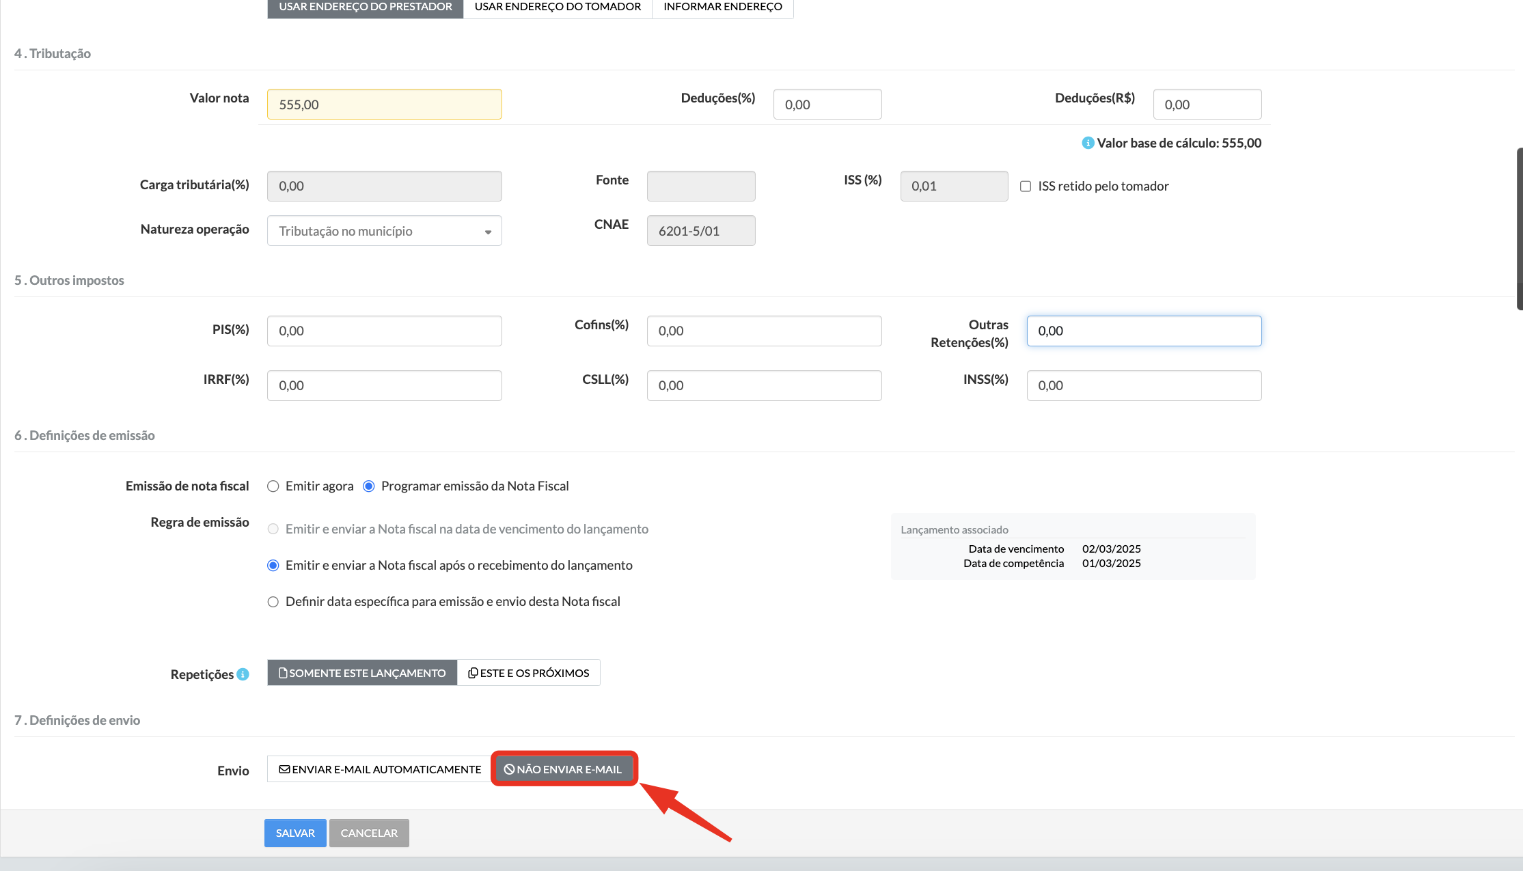Click the vertical page scrollbar
Image resolution: width=1523 pixels, height=871 pixels.
tap(1519, 229)
